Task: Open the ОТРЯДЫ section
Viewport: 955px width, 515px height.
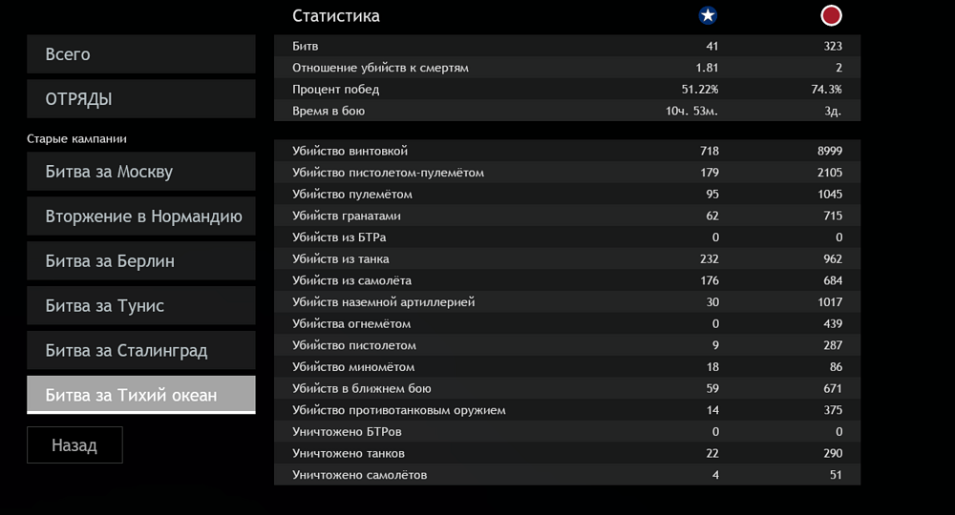Action: pos(141,99)
